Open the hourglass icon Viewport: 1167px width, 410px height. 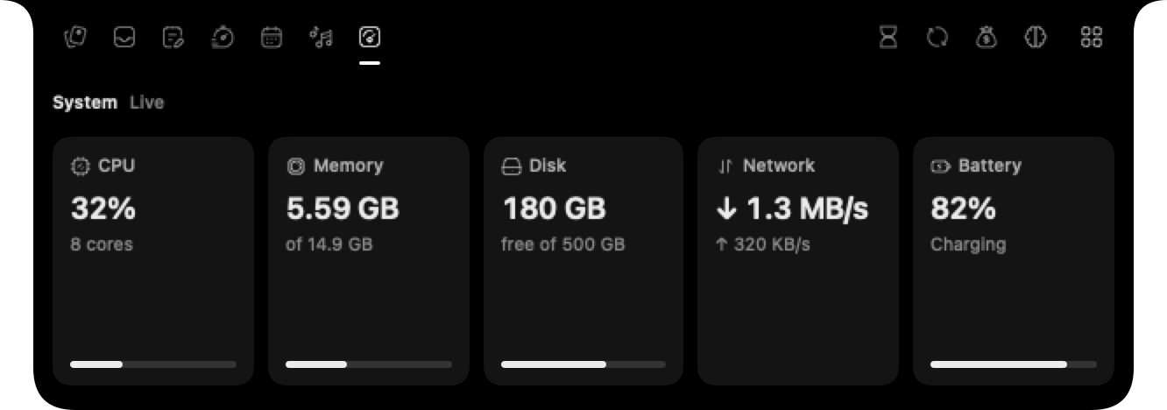(x=888, y=38)
